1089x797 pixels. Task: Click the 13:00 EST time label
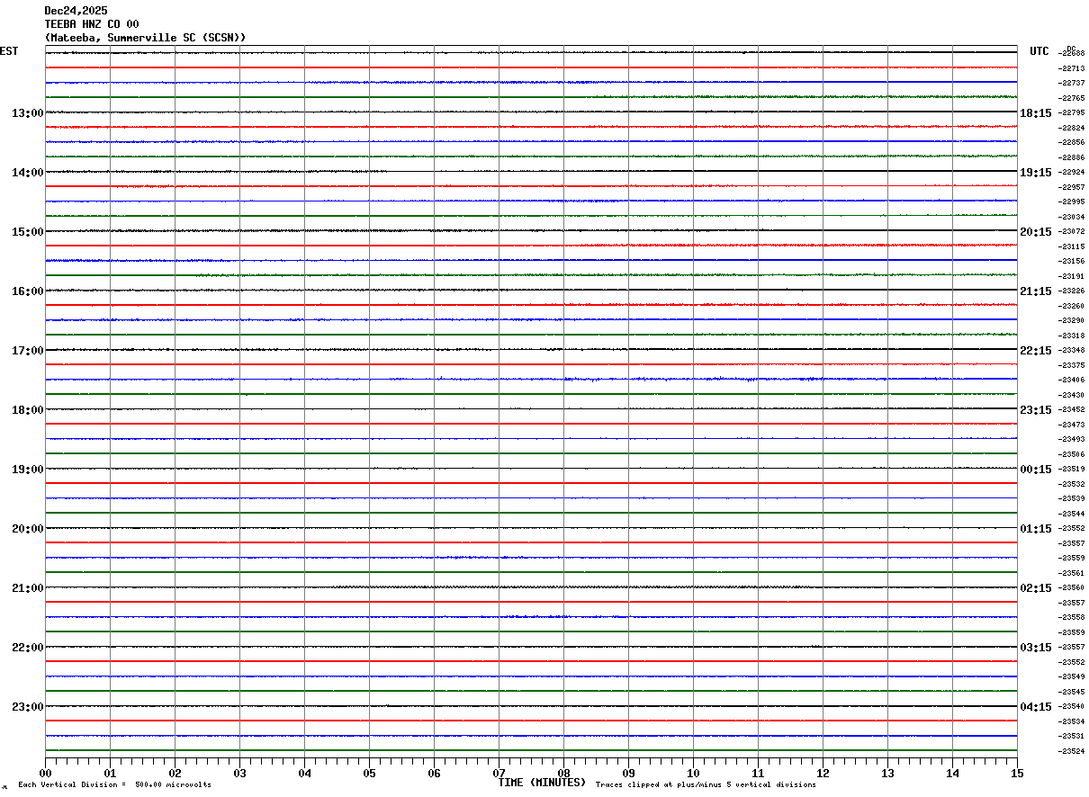pyautogui.click(x=28, y=113)
